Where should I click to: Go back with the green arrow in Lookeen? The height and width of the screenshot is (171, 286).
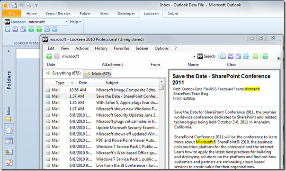click(49, 56)
